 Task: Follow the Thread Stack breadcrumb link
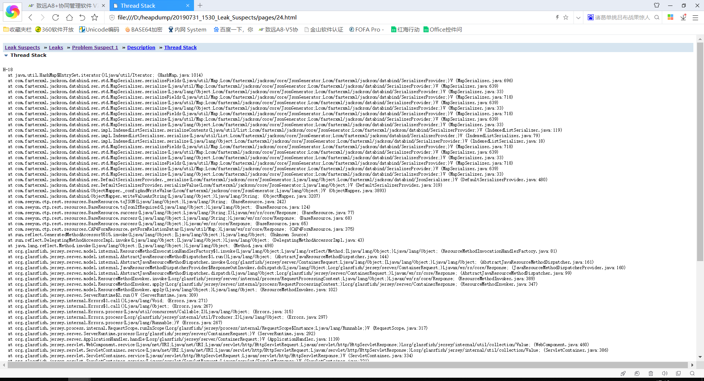coord(180,47)
